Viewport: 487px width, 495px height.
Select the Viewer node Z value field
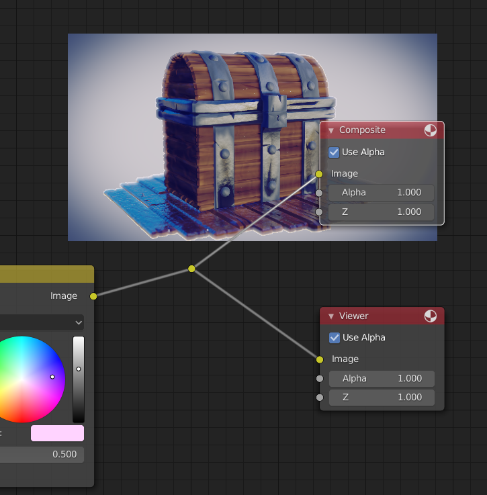[x=382, y=398]
